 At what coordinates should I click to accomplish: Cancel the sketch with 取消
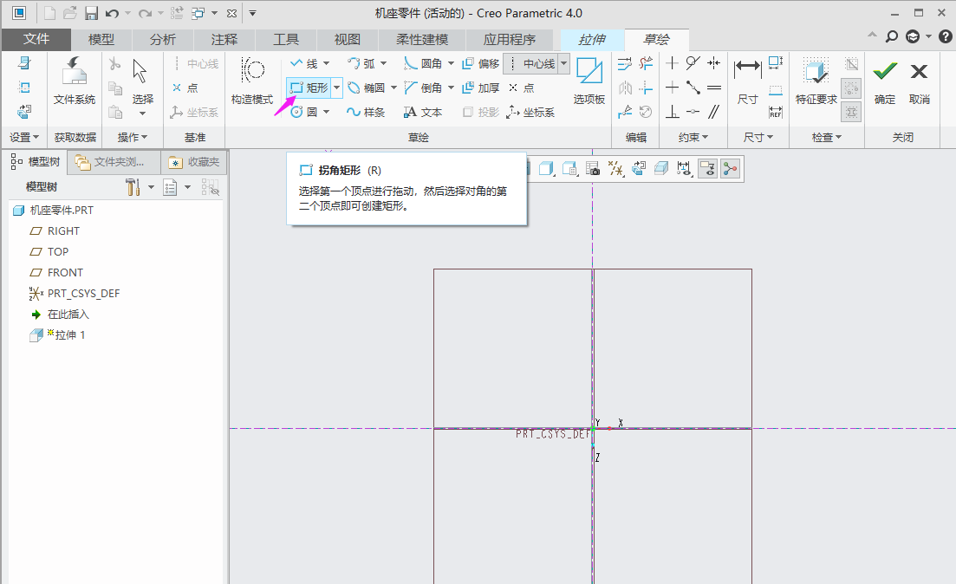click(920, 81)
